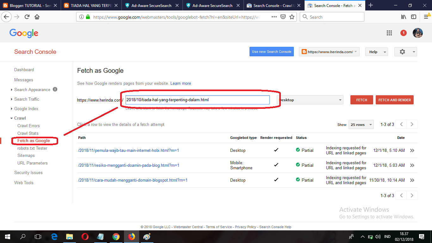Click the browser address bar URL
This screenshot has width=432, height=243.
click(x=177, y=17)
